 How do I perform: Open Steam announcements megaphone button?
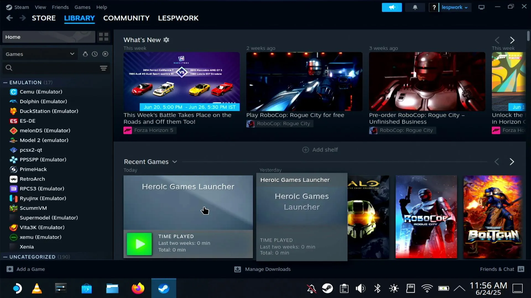pos(392,7)
